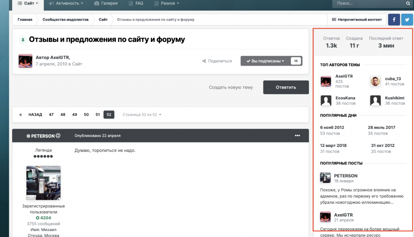Open the Галерея tab
Screen dimensions: 414x237
(106, 3)
